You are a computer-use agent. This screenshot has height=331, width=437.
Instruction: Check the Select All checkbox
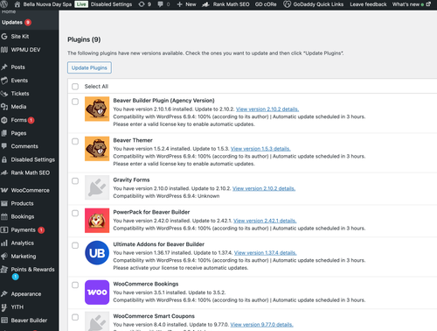75,87
